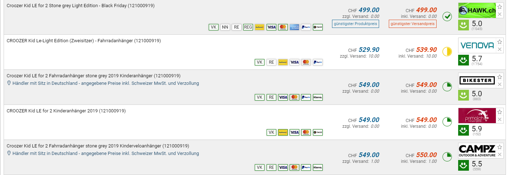Click the "günstigster Versandpreis" badge
Viewport: 507px width, 175px height.
[x=412, y=24]
